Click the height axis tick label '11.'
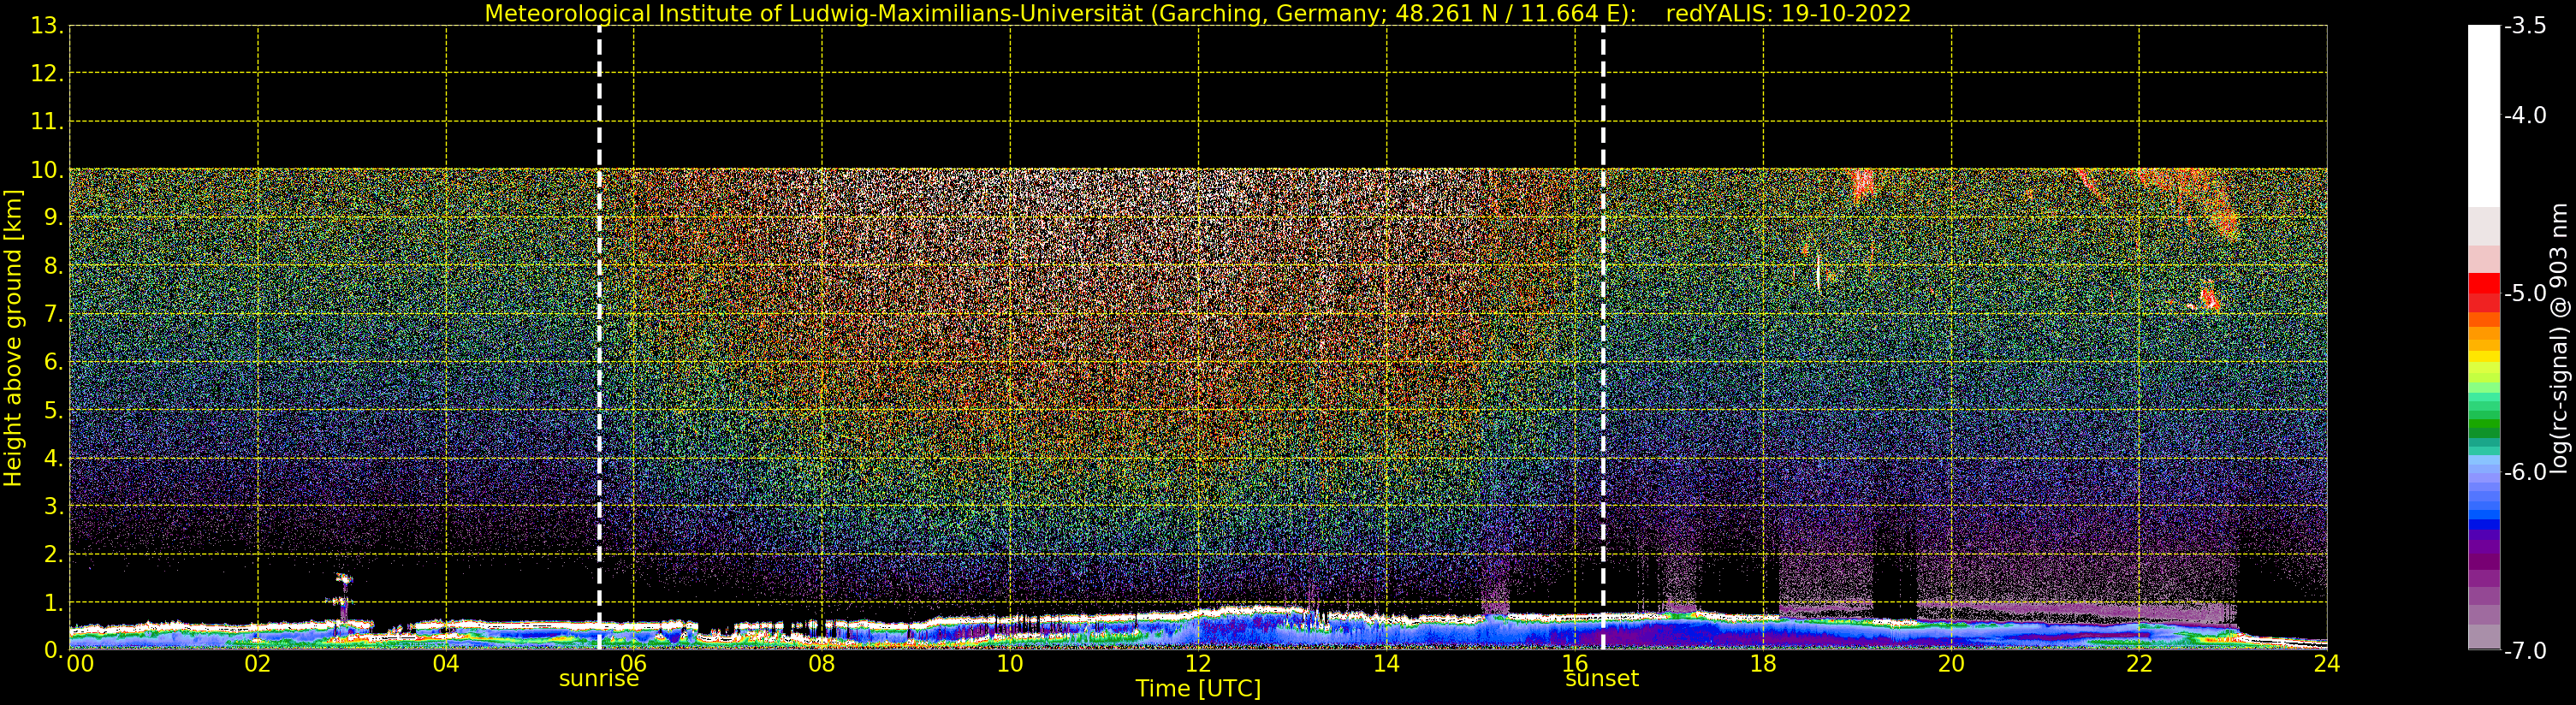 [x=47, y=122]
